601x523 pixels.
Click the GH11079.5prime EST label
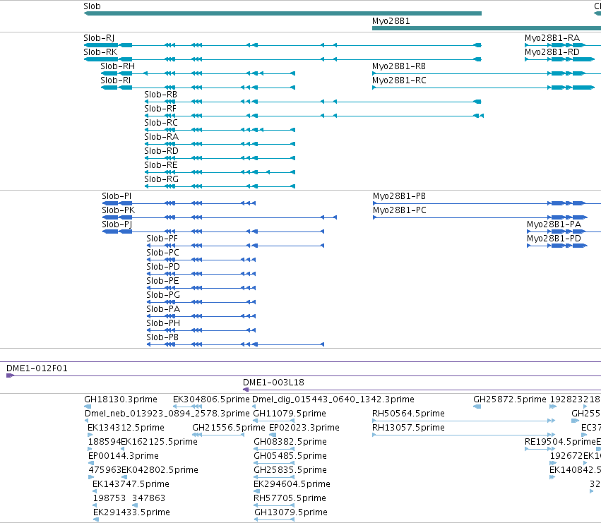(290, 414)
